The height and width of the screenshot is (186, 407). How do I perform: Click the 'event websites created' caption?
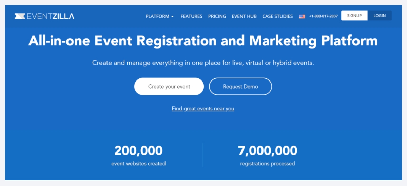(138, 164)
